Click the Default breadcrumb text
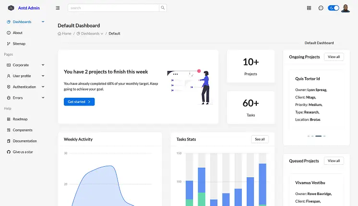 coord(114,34)
